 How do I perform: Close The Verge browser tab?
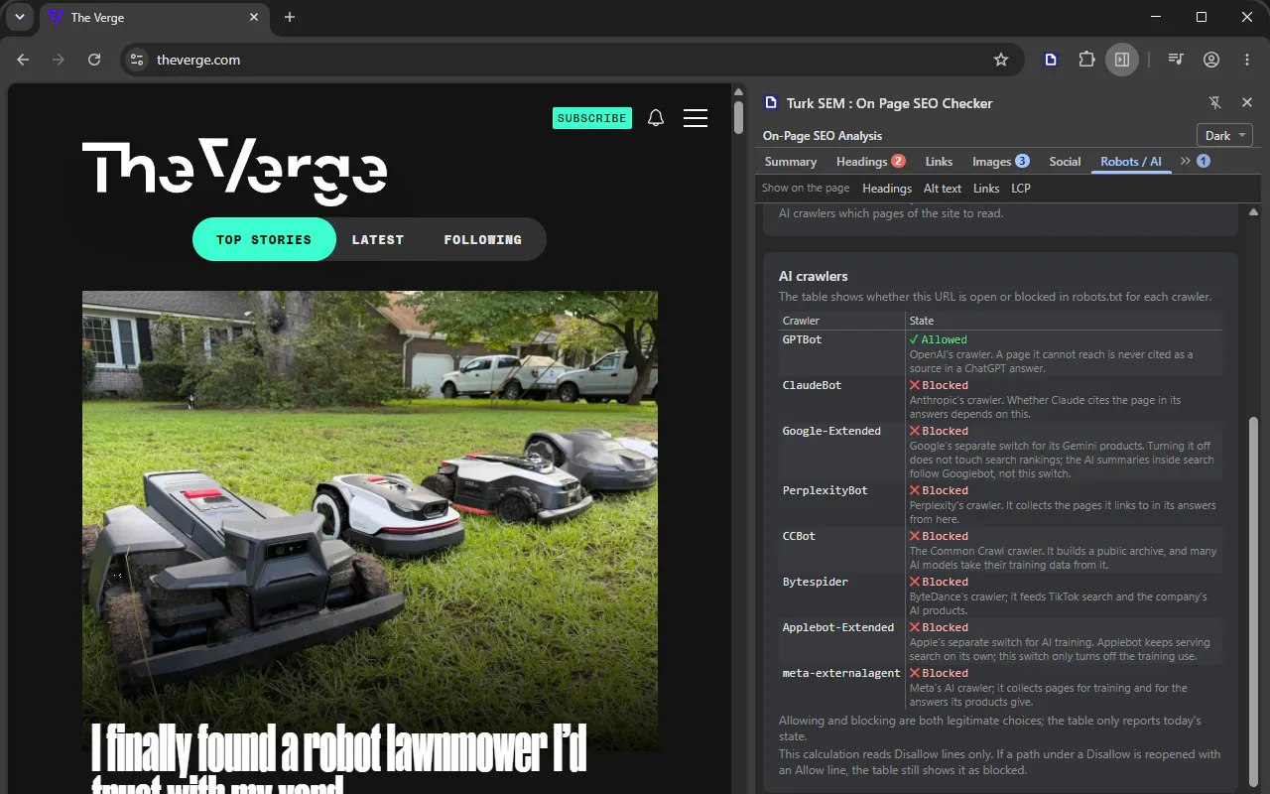tap(254, 17)
